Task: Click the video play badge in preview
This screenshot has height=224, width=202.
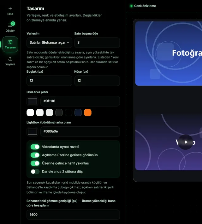Action: (x=186, y=142)
